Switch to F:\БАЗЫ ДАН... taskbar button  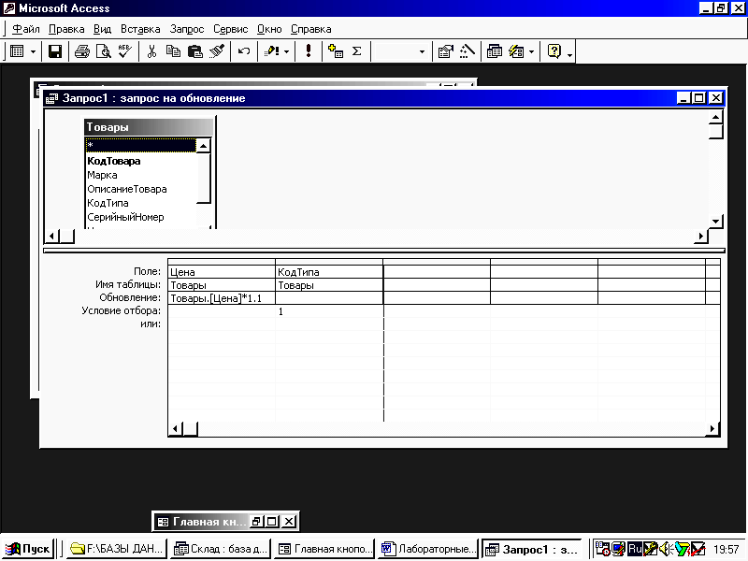117,549
